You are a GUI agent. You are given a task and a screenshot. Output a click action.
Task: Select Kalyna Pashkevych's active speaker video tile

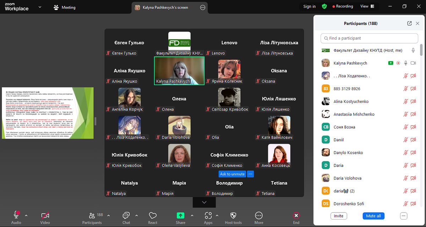coord(179,71)
